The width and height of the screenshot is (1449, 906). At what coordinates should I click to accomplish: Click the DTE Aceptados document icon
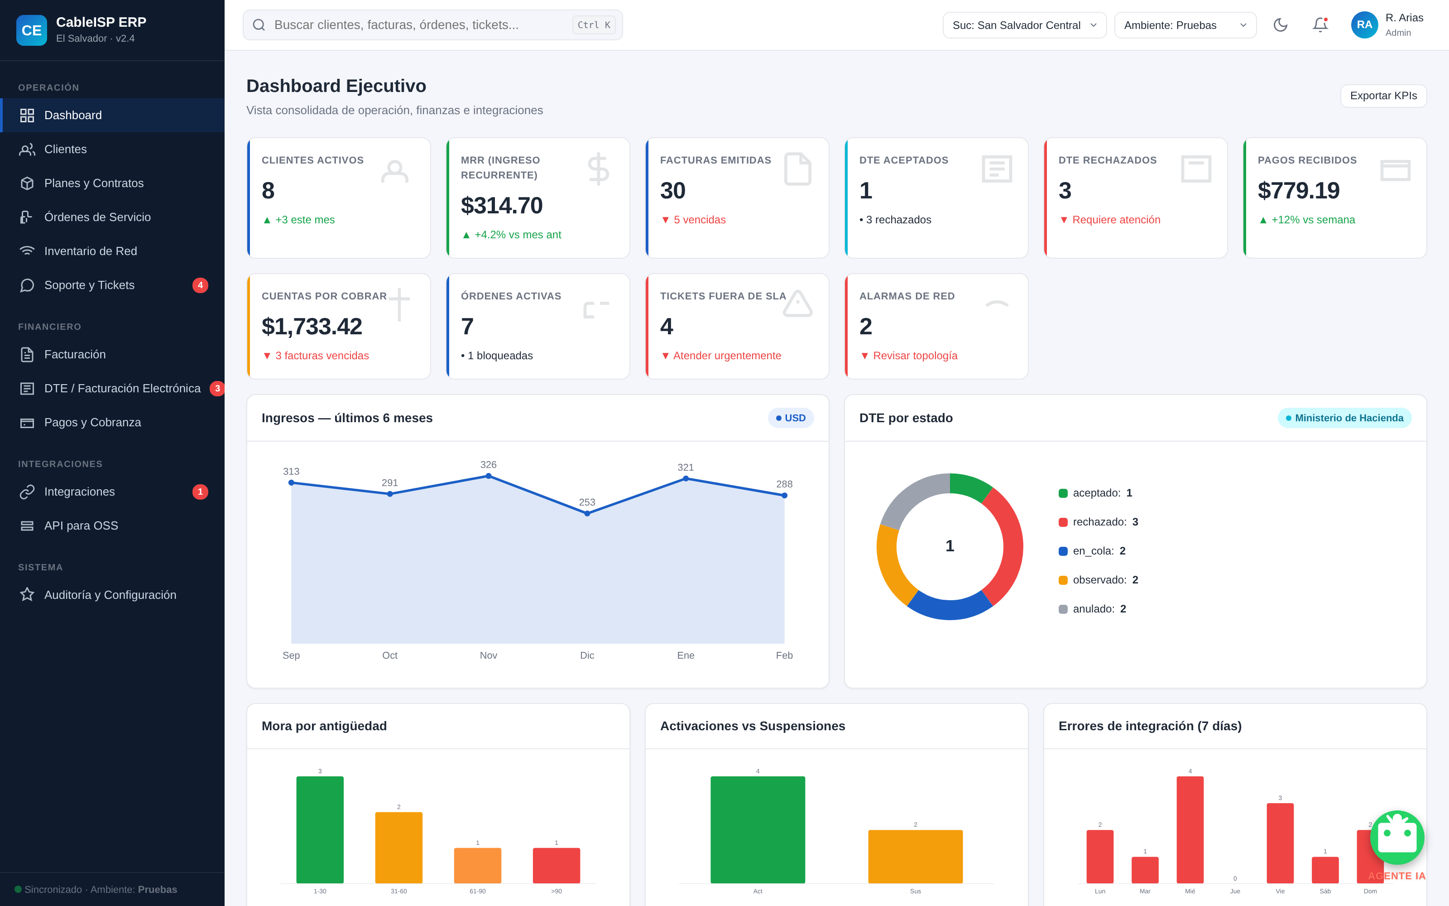point(997,169)
